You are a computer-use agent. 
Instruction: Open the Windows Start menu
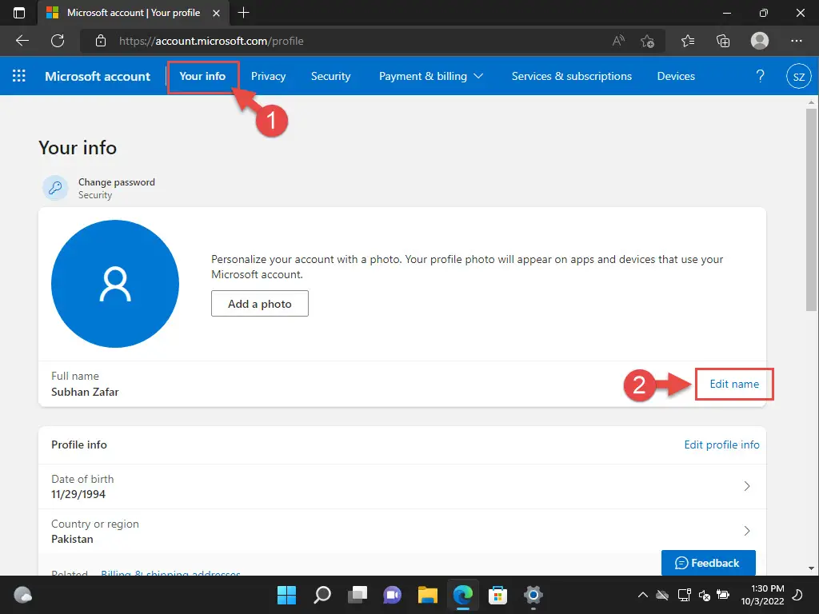click(286, 595)
